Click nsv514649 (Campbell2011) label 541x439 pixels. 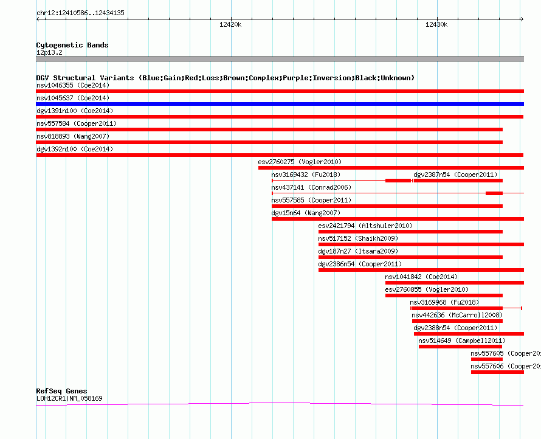[462, 340]
